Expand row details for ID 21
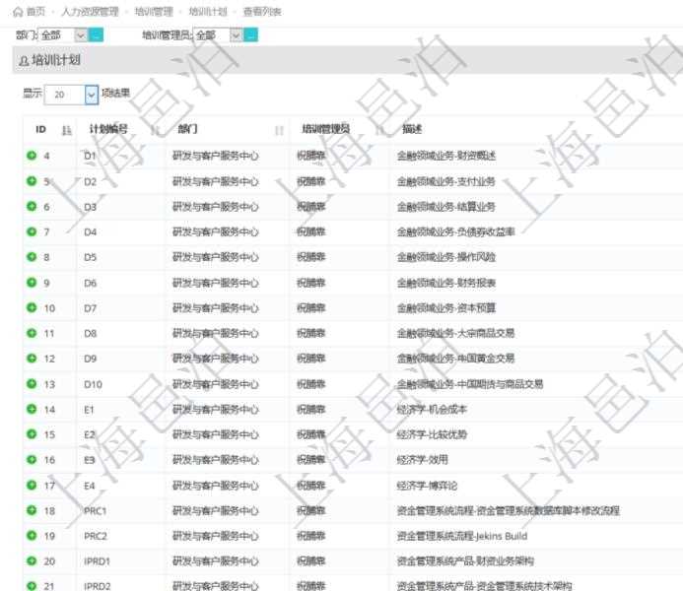The width and height of the screenshot is (683, 591). tap(32, 586)
